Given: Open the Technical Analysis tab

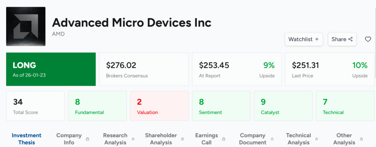Looking at the screenshot, I should point(298,139).
